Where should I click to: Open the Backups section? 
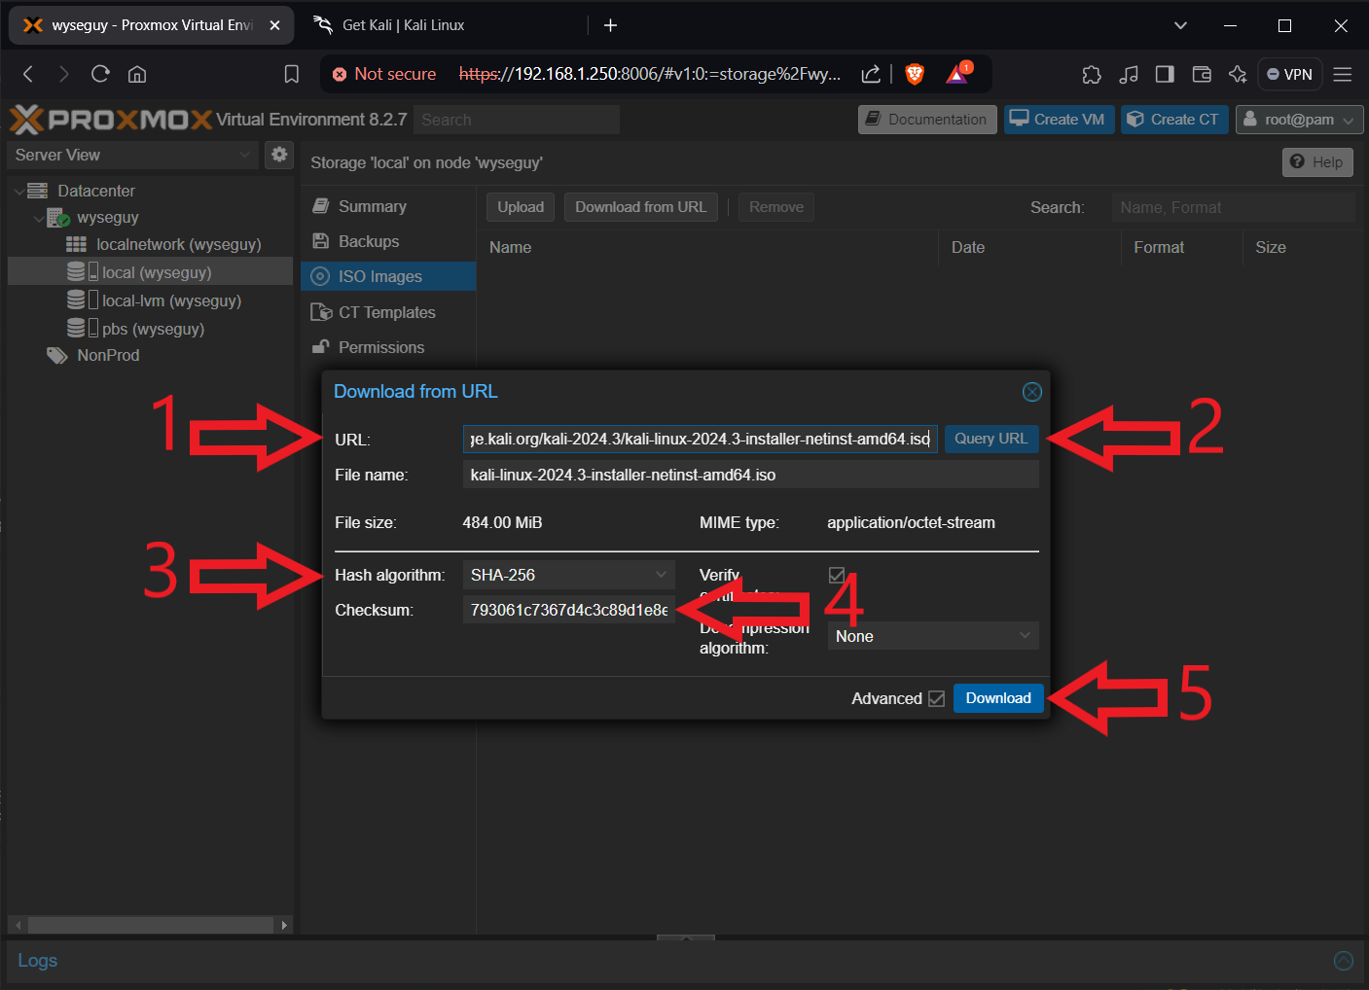point(388,241)
